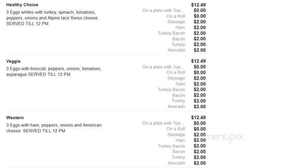Screen dimensions: 291x168
Task: Click the menupix watermark logo
Action: [x=224, y=137]
